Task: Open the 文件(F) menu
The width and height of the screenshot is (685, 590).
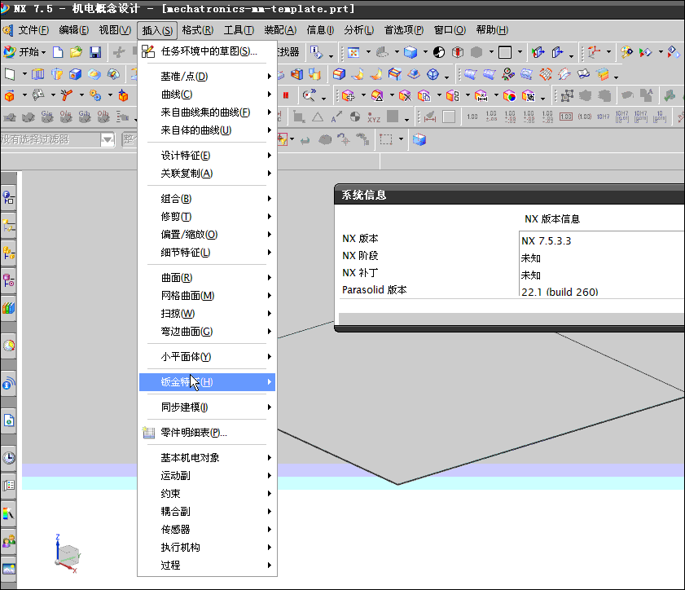Action: coord(33,30)
